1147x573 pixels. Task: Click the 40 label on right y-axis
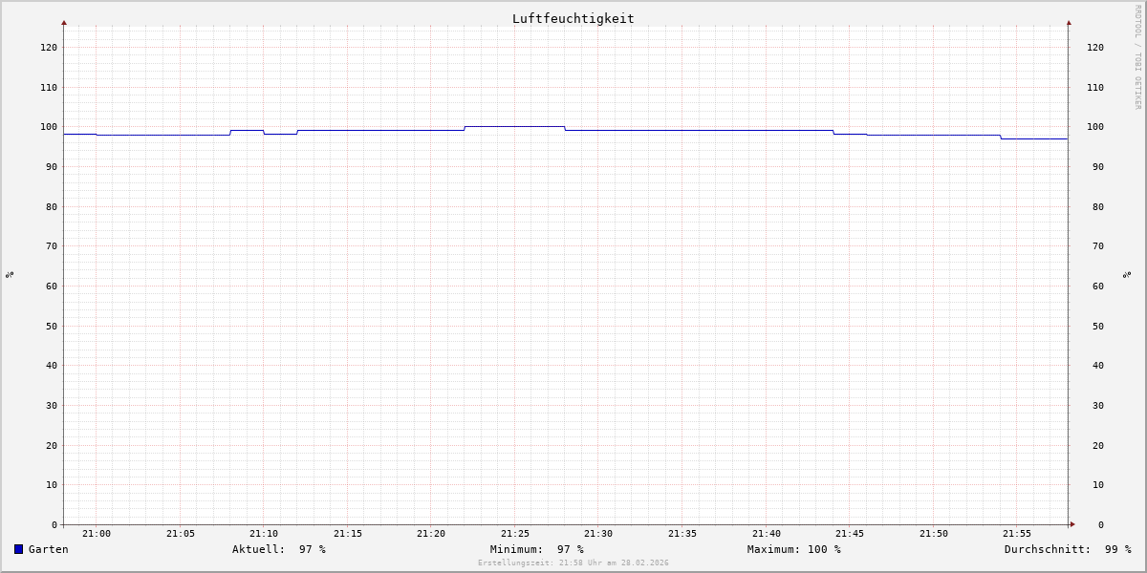point(1098,365)
